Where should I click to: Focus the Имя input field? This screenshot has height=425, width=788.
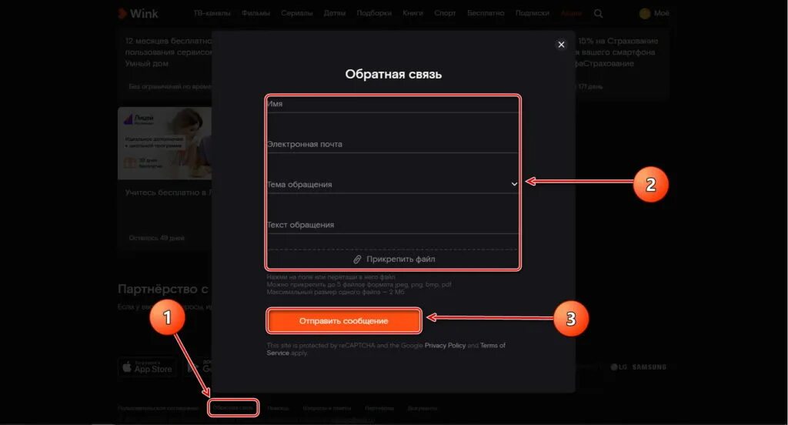392,104
